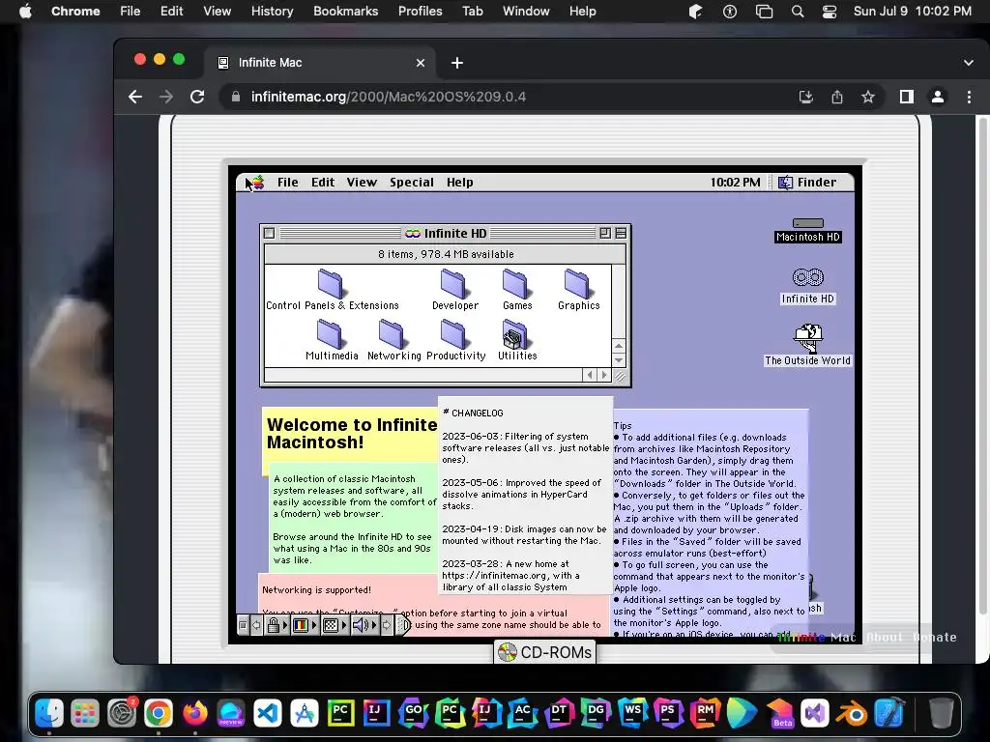Click the install app icon in address bar
Image resolution: width=990 pixels, height=742 pixels.
805,97
